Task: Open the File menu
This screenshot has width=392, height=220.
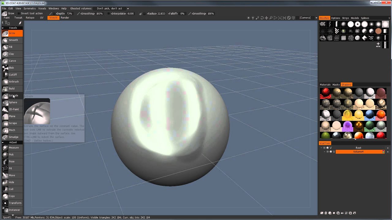Action: click(4, 9)
